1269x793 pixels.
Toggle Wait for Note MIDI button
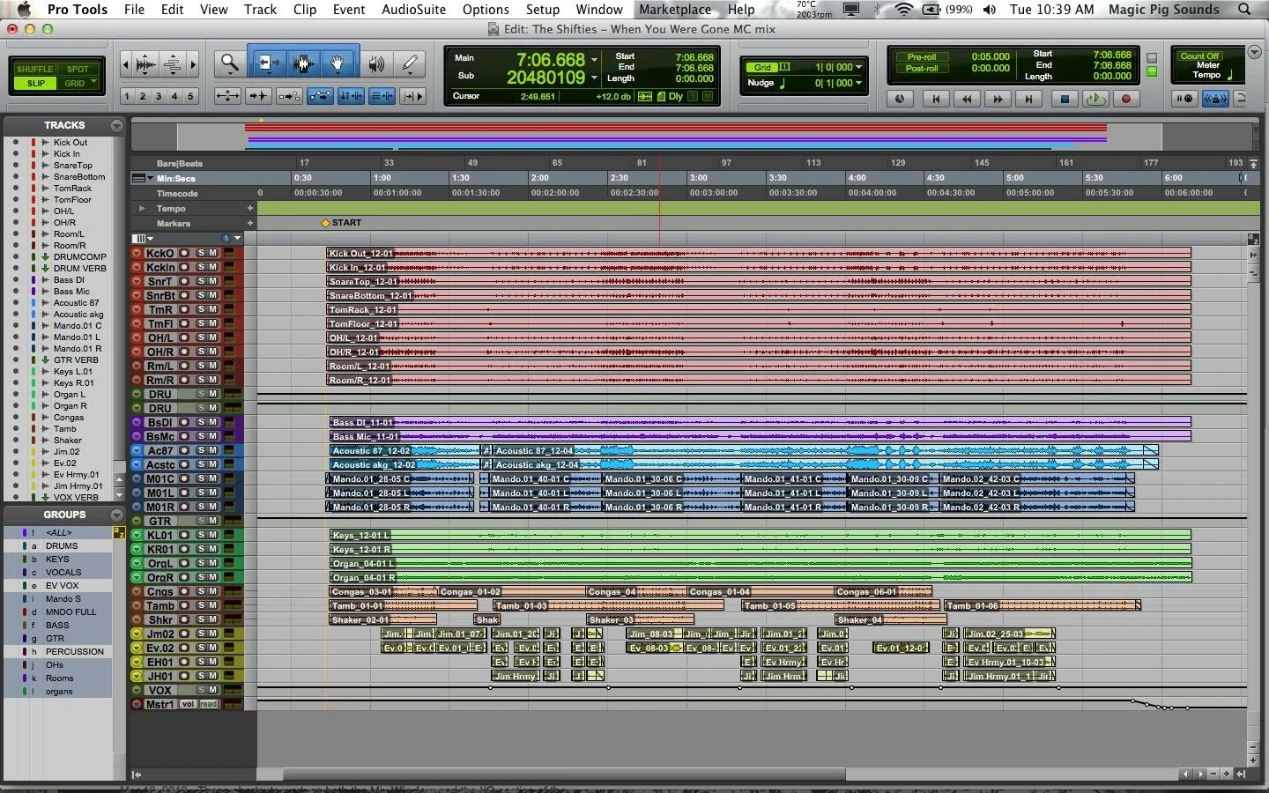coord(1184,99)
